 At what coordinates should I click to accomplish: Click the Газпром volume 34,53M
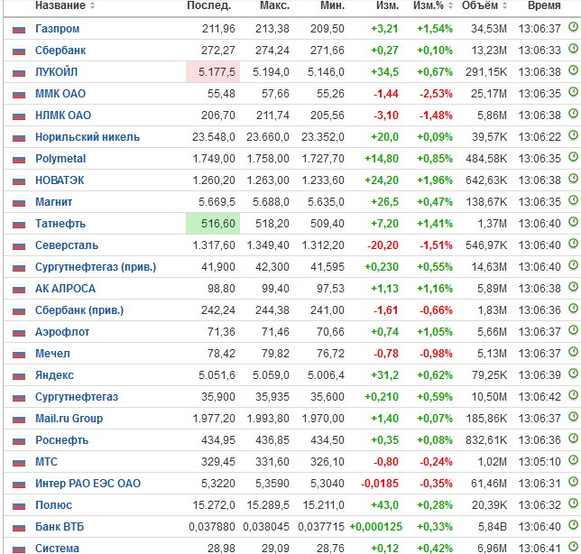tap(489, 29)
